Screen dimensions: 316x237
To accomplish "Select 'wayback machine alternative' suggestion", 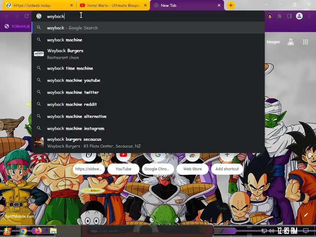I will coord(148,116).
